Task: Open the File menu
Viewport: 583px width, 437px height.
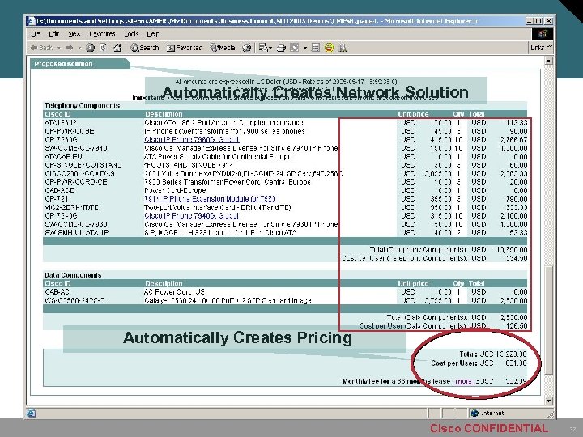Action: click(x=36, y=34)
